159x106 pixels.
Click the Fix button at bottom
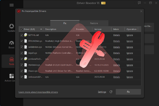click(128, 92)
